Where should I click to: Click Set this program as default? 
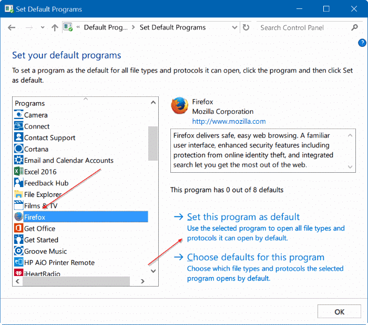(243, 217)
